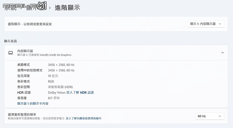
Task: Collapse the 內部顯示器 info section
Action: pos(222,53)
